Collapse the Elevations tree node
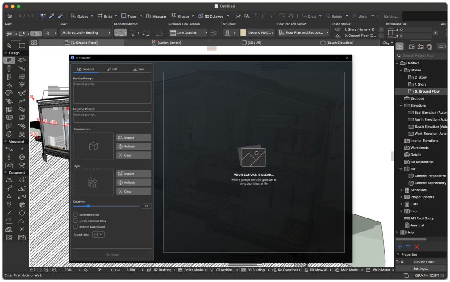The height and width of the screenshot is (282, 450). pos(401,105)
